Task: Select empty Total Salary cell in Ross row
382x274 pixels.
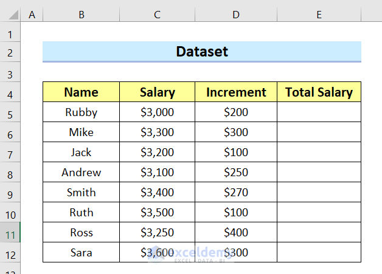Action: 319,233
